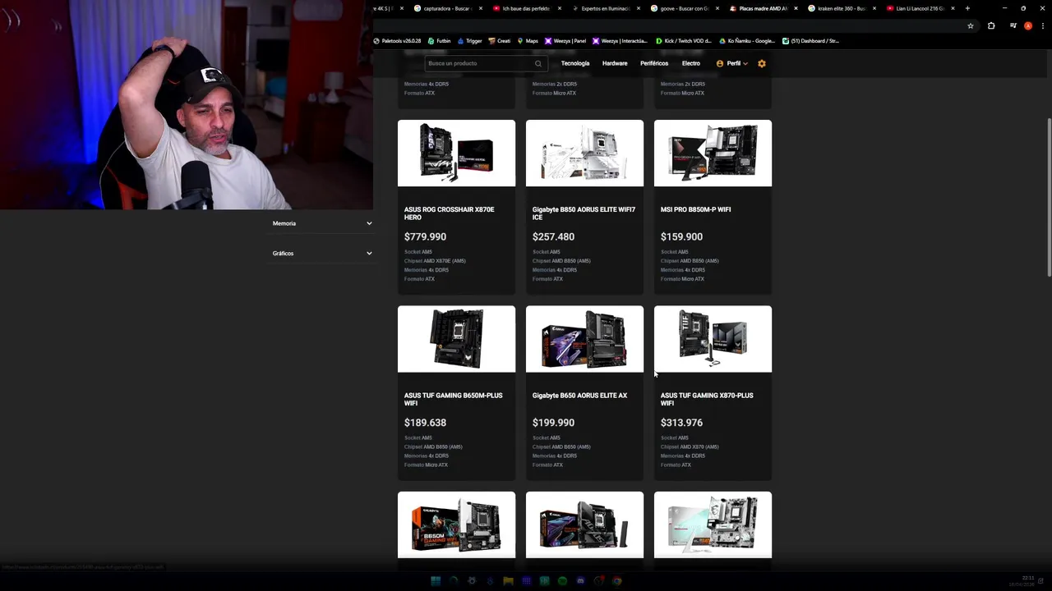Bookmark this page with the star icon
Viewport: 1052px width, 591px height.
(x=971, y=25)
